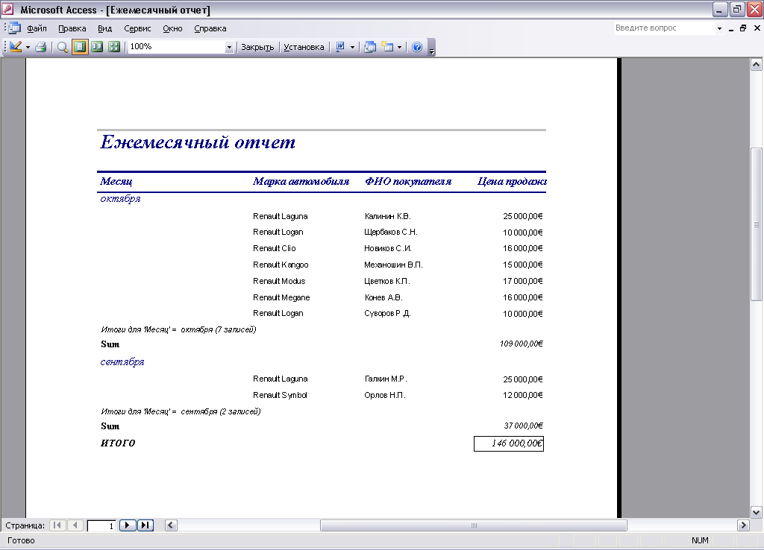Open the Файл menu
The height and width of the screenshot is (550, 764).
point(37,28)
